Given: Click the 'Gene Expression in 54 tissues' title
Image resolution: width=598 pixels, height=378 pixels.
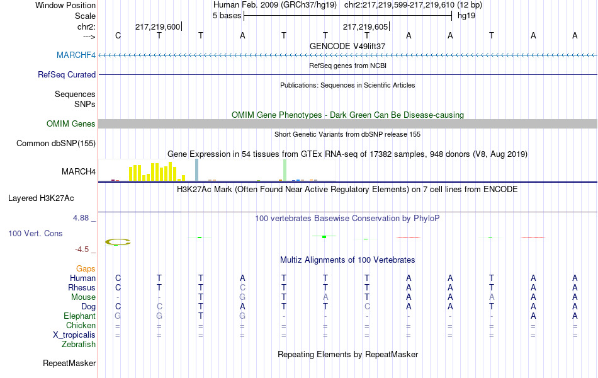Looking at the screenshot, I should 347,154.
